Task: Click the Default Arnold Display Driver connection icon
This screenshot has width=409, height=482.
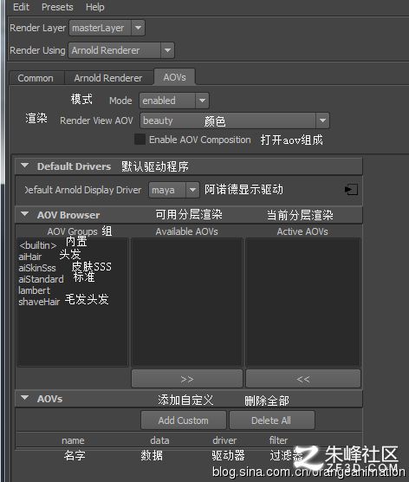Action: pyautogui.click(x=351, y=189)
